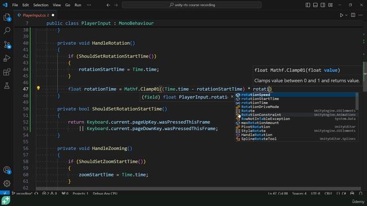This screenshot has width=367, height=206.
Task: Change UTF-8 file encoding
Action: click(x=315, y=193)
